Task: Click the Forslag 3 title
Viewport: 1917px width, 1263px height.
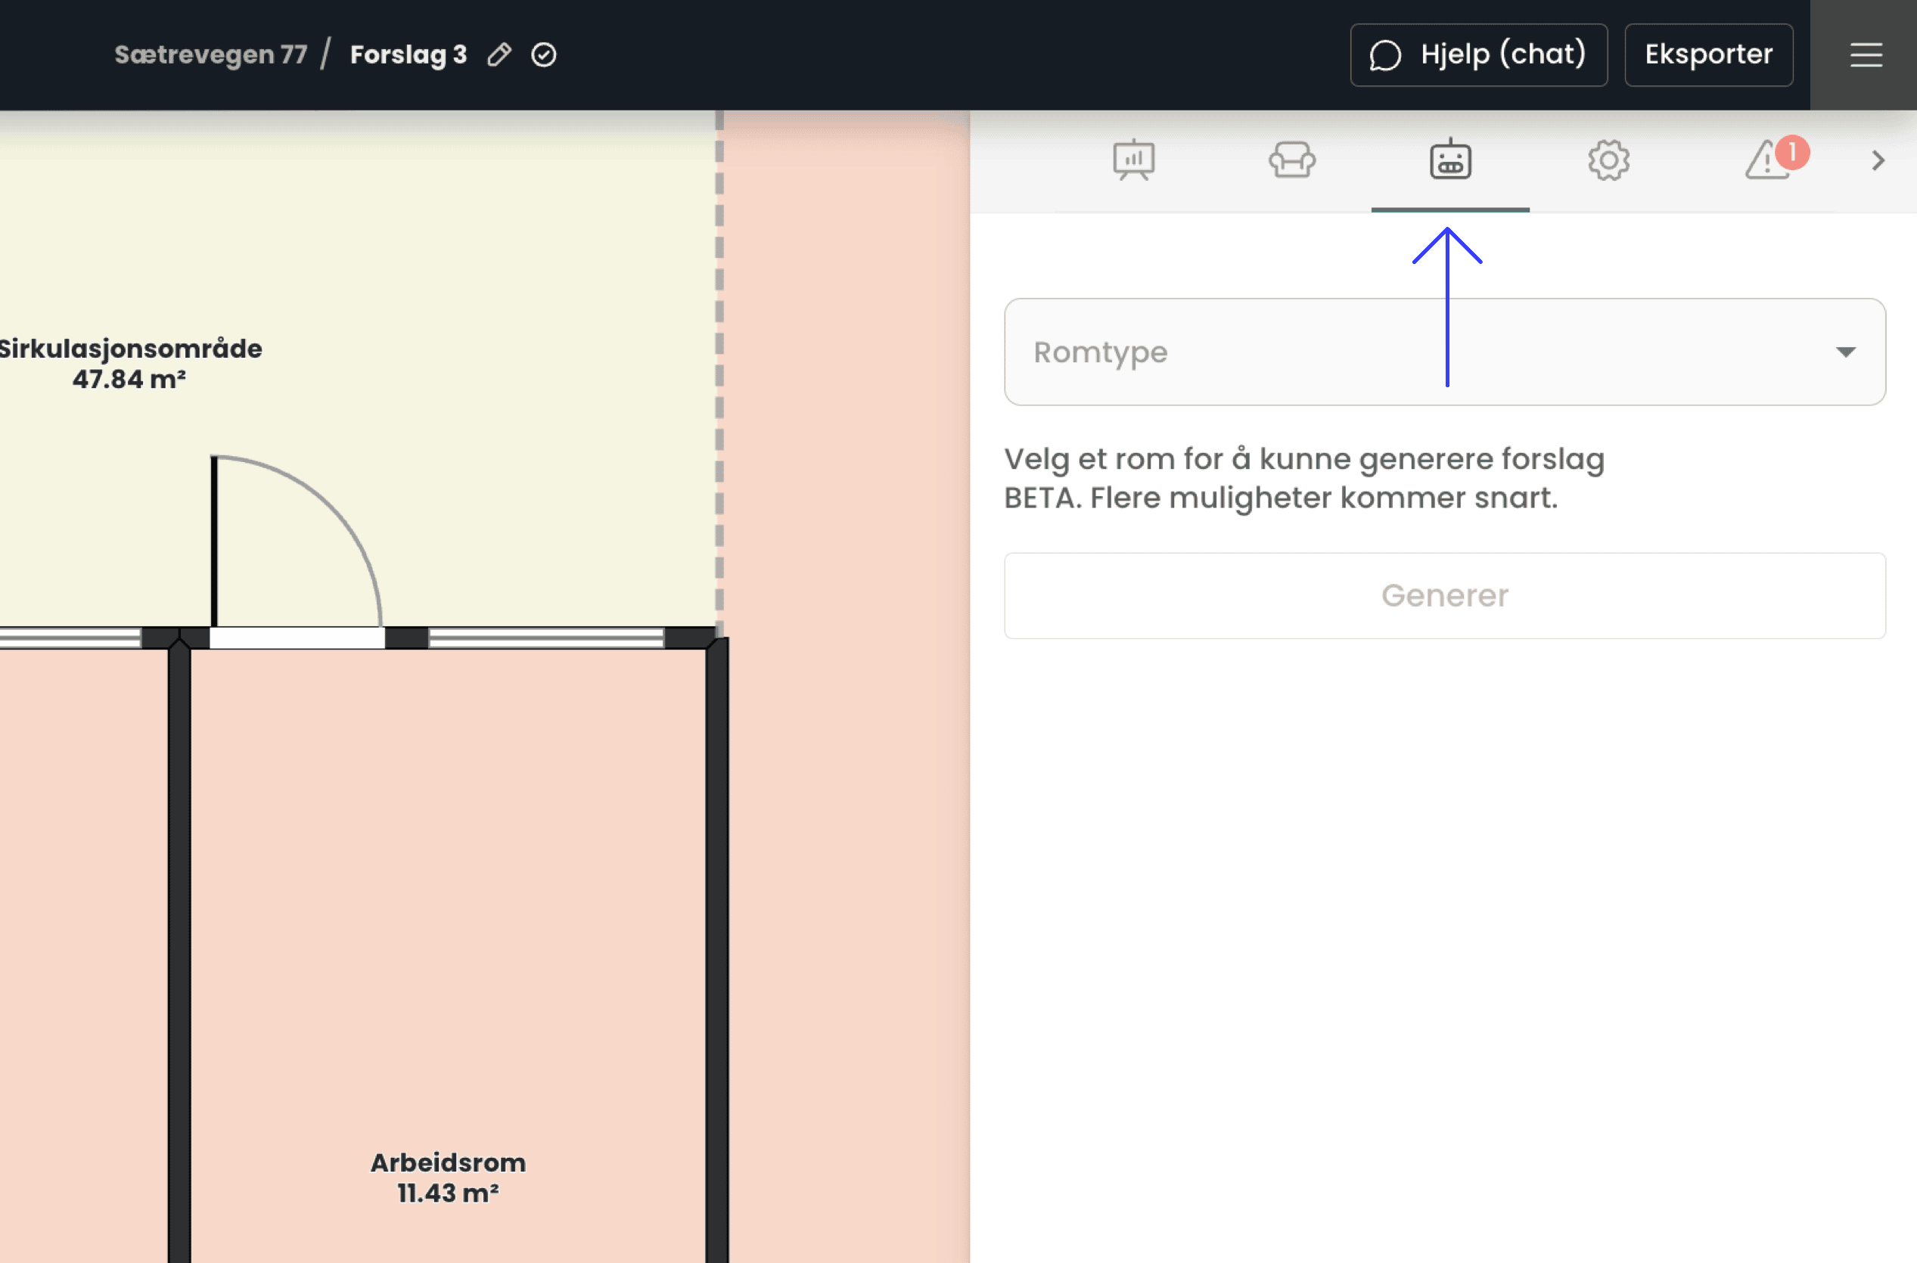Action: point(409,54)
